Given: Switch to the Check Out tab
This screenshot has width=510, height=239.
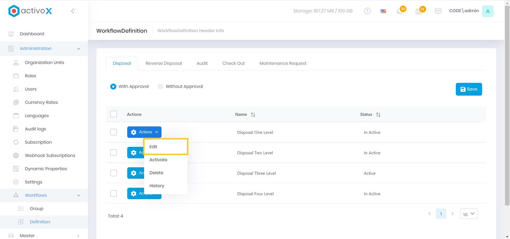Looking at the screenshot, I should coord(234,63).
